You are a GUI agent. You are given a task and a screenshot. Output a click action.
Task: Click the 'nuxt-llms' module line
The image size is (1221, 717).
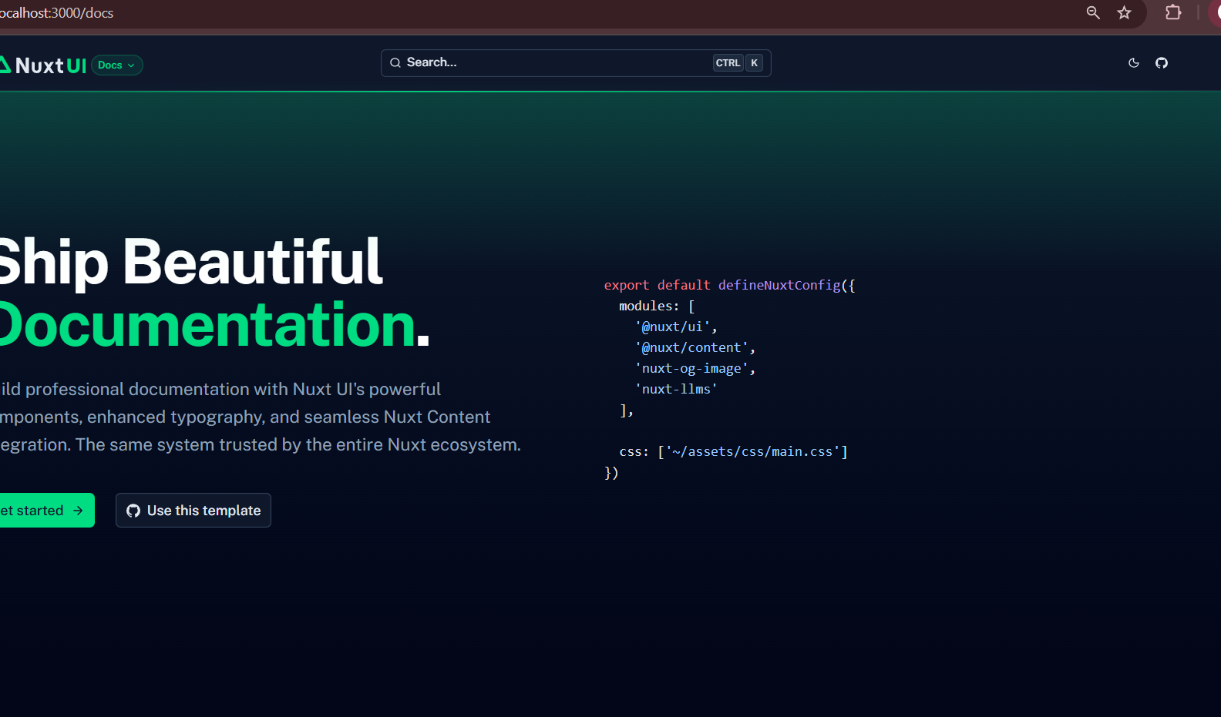click(676, 390)
